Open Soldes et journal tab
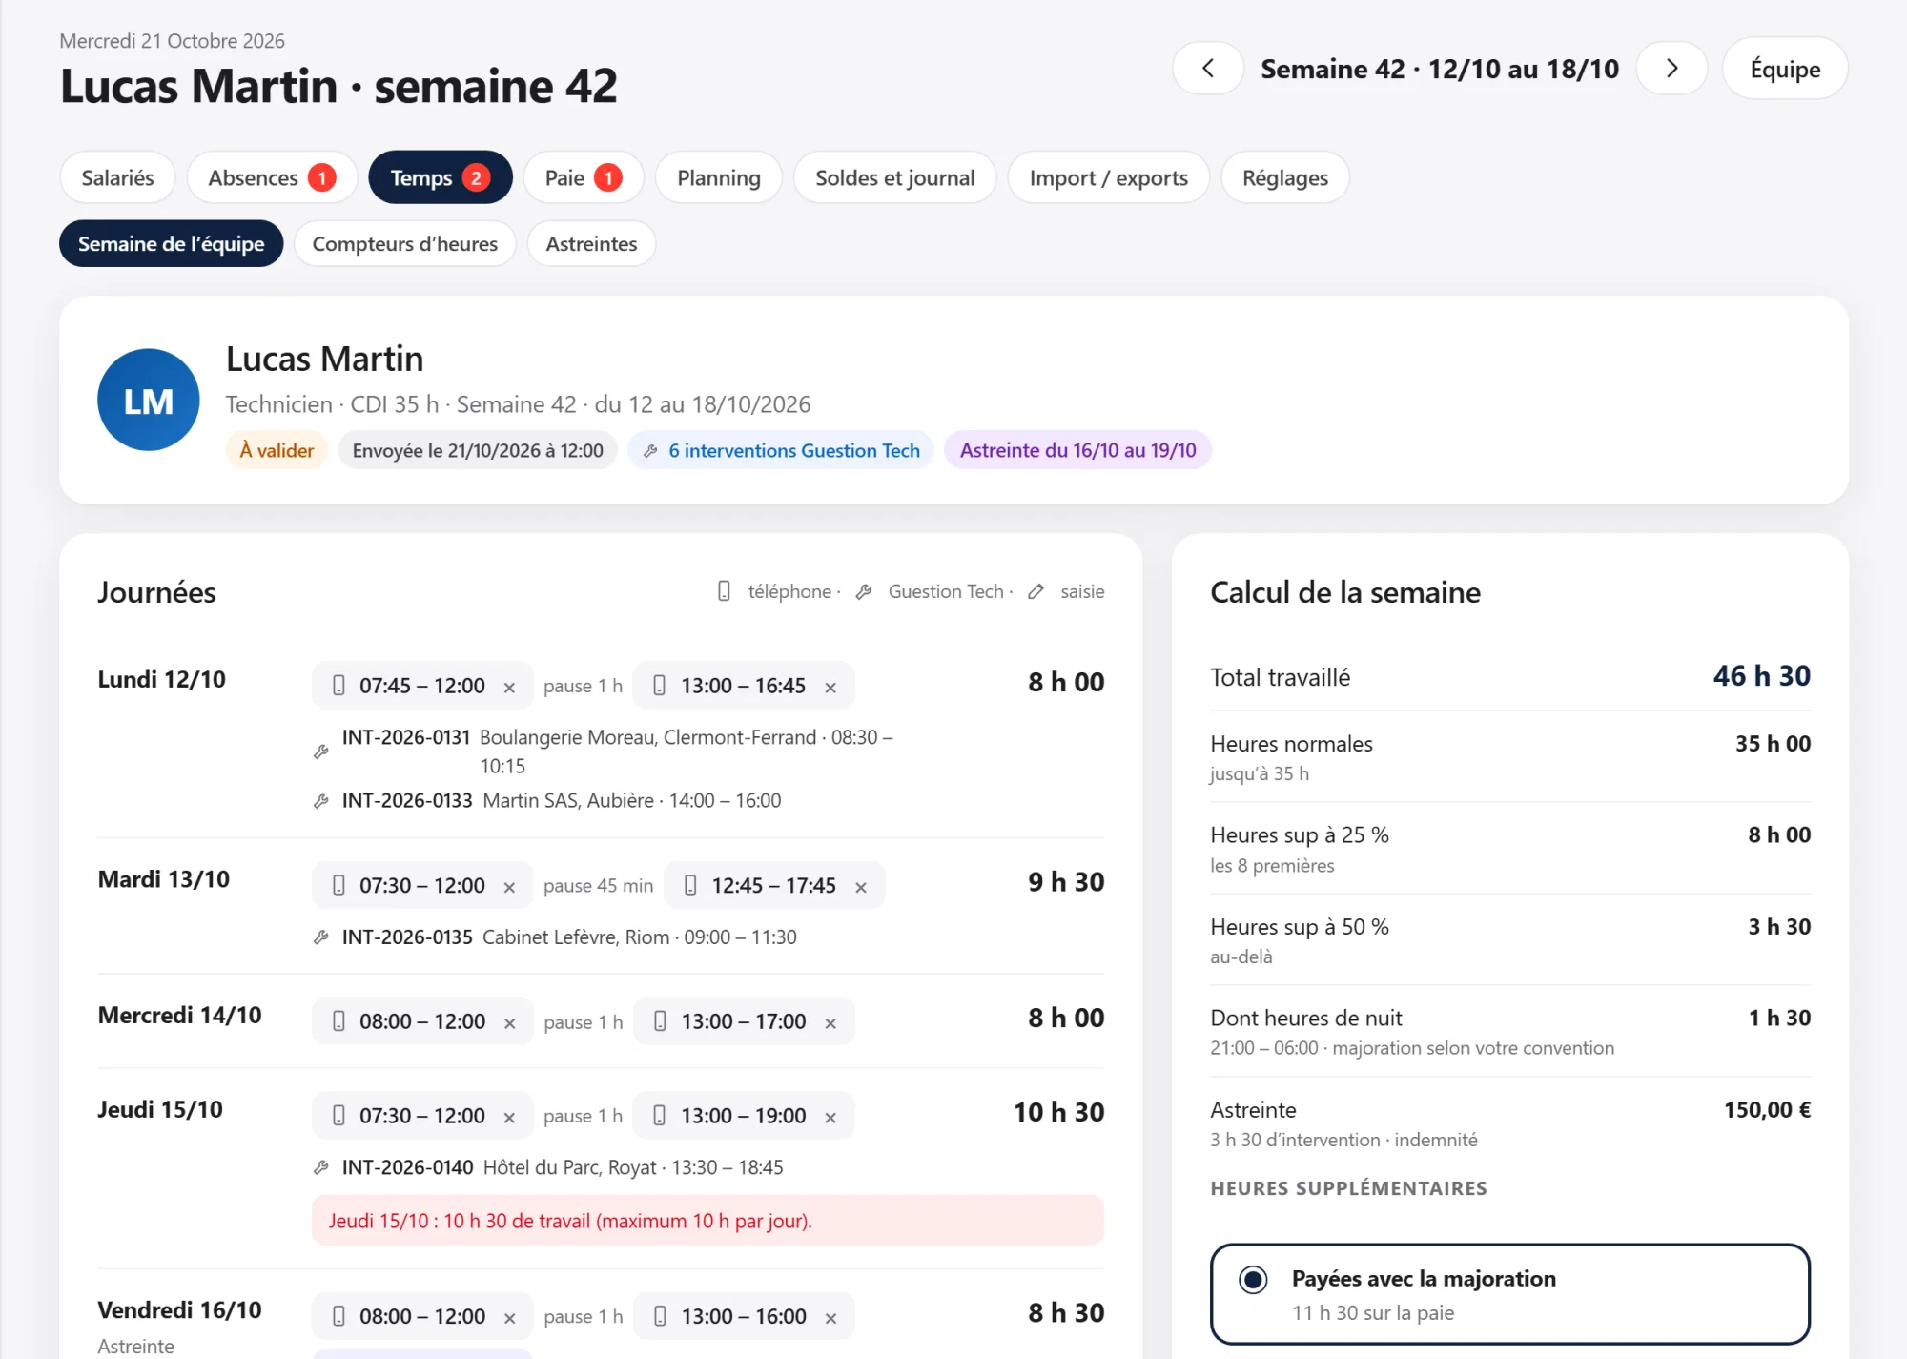 tap(894, 177)
